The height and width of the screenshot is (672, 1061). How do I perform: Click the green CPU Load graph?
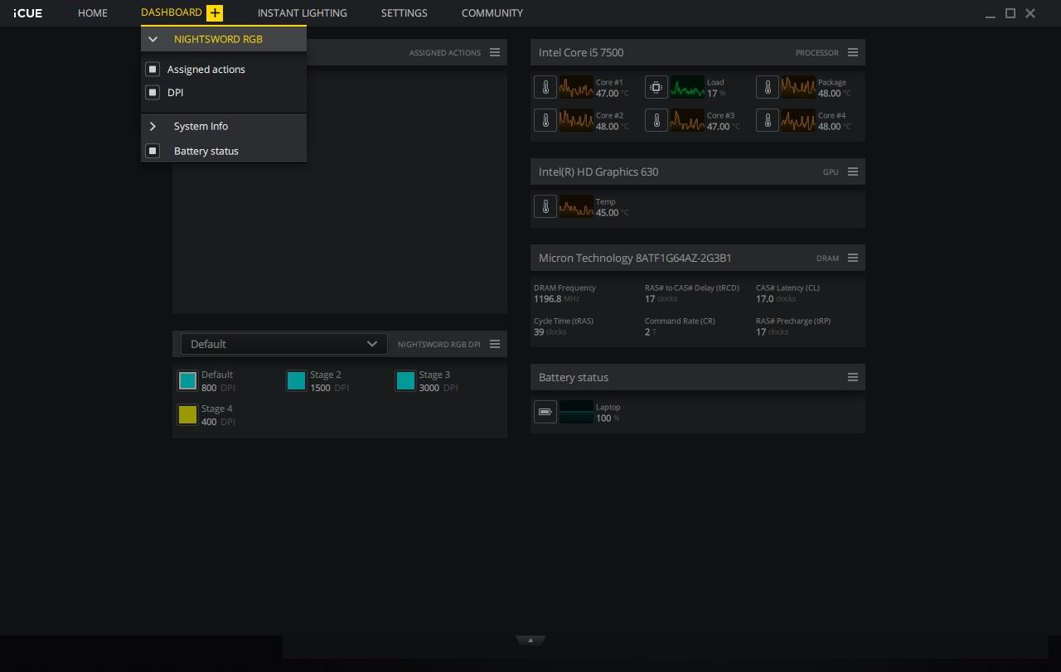(x=687, y=87)
